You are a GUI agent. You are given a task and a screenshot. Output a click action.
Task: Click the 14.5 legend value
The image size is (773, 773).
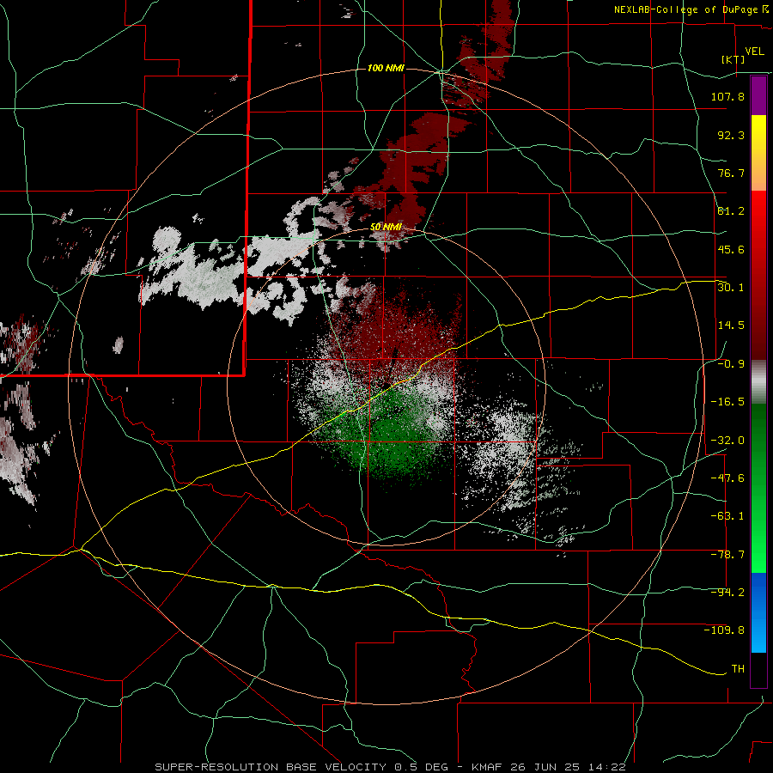tap(731, 325)
